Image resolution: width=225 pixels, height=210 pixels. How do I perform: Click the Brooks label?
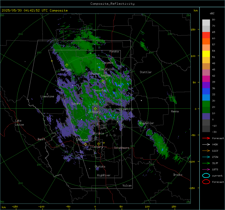tap(178, 175)
